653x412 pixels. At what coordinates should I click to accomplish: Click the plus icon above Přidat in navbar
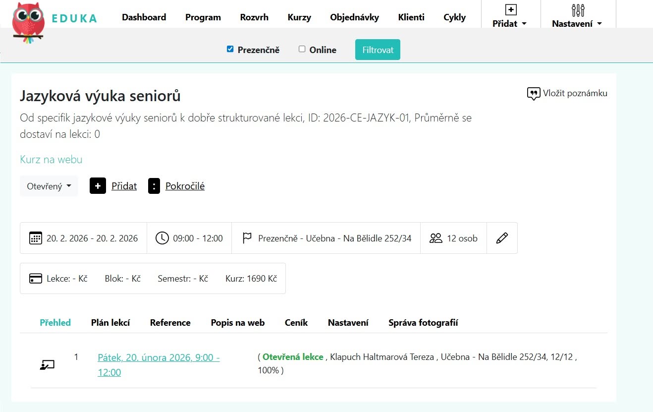pyautogui.click(x=511, y=9)
